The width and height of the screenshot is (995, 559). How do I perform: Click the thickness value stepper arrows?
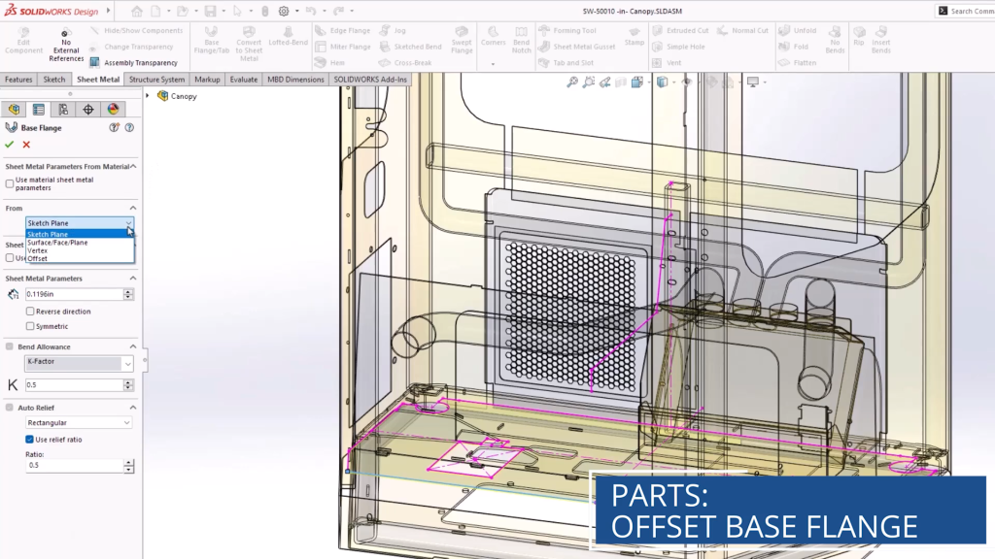[x=128, y=294]
